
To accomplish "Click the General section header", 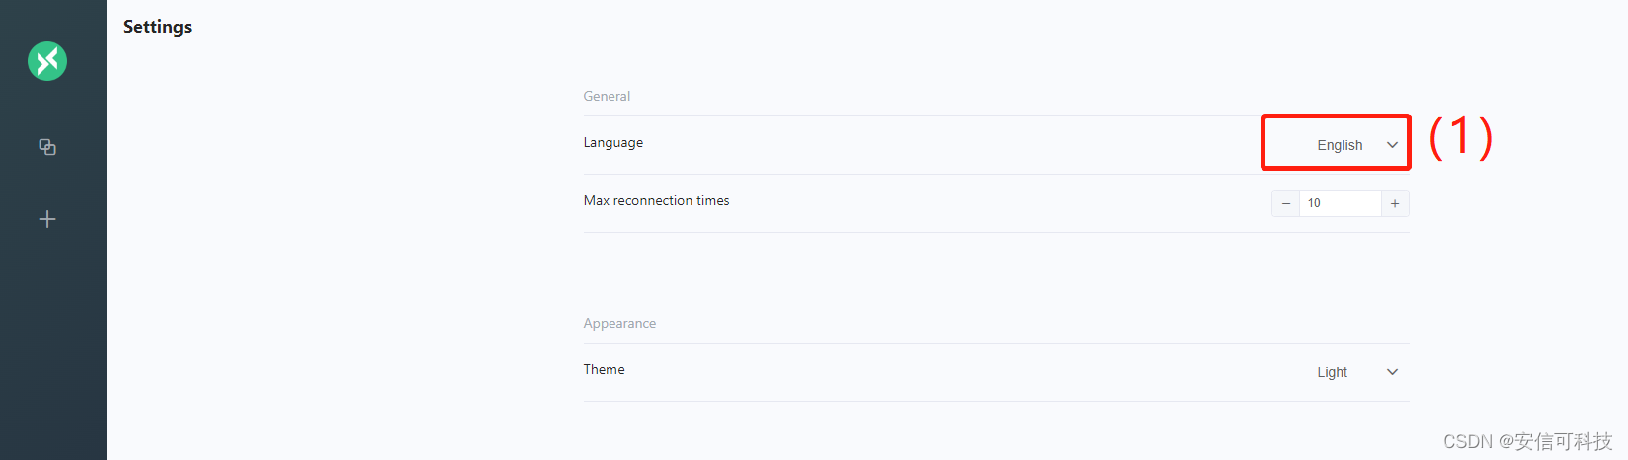I will (x=607, y=96).
